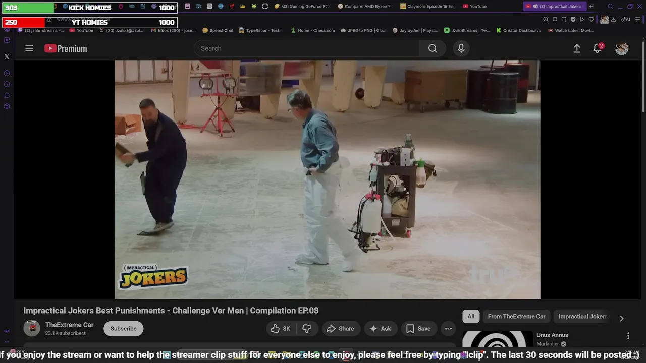
Task: Toggle the ad blocker shield icon
Action: pos(573,19)
